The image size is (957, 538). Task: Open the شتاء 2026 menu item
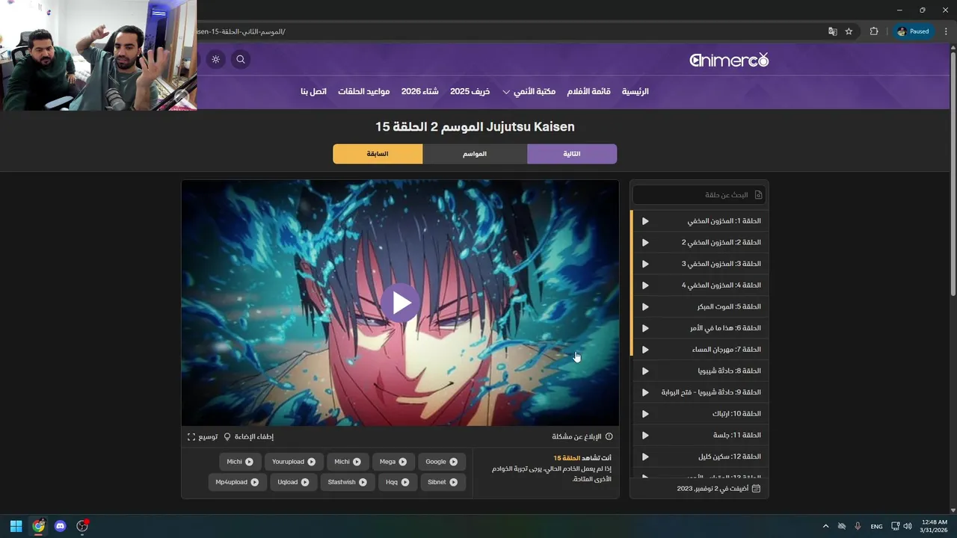pos(420,91)
